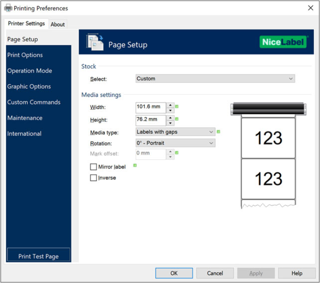The image size is (320, 283).
Task: Open Print Options in the sidebar
Action: [25, 55]
